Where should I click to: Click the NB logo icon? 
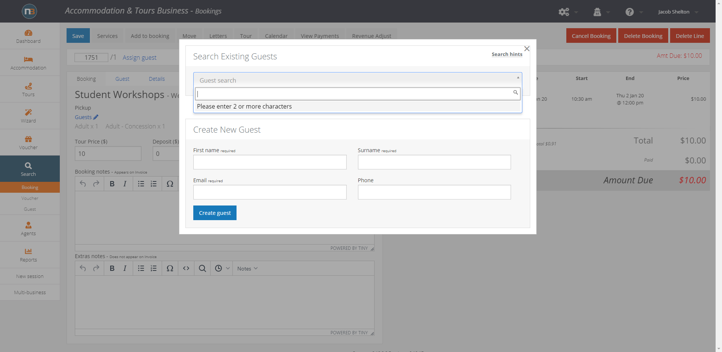click(x=29, y=11)
